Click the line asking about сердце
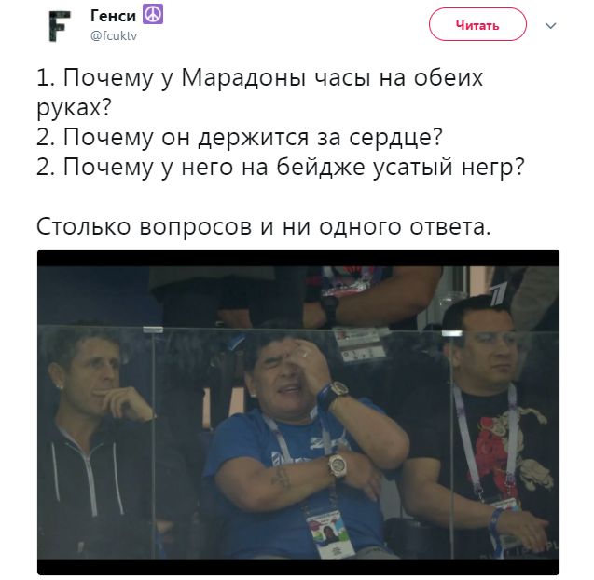 [x=240, y=137]
